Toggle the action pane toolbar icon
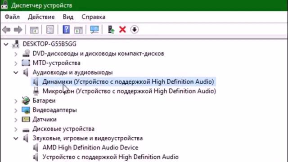 click(78, 30)
